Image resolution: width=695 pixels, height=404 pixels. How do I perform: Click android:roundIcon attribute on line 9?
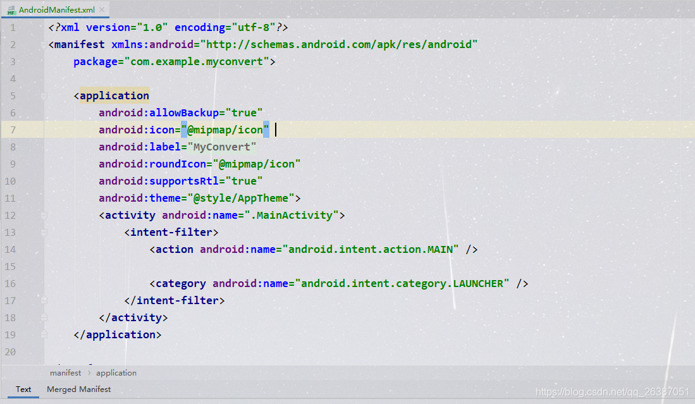click(x=152, y=164)
